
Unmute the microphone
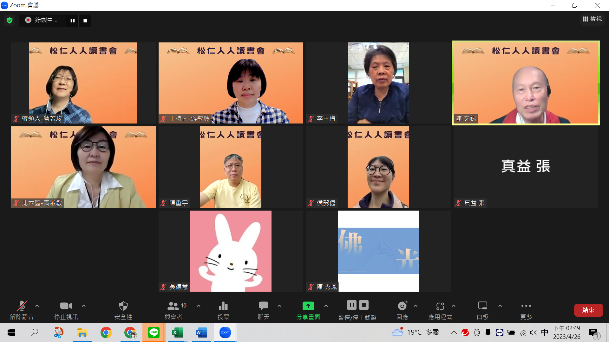pyautogui.click(x=22, y=306)
